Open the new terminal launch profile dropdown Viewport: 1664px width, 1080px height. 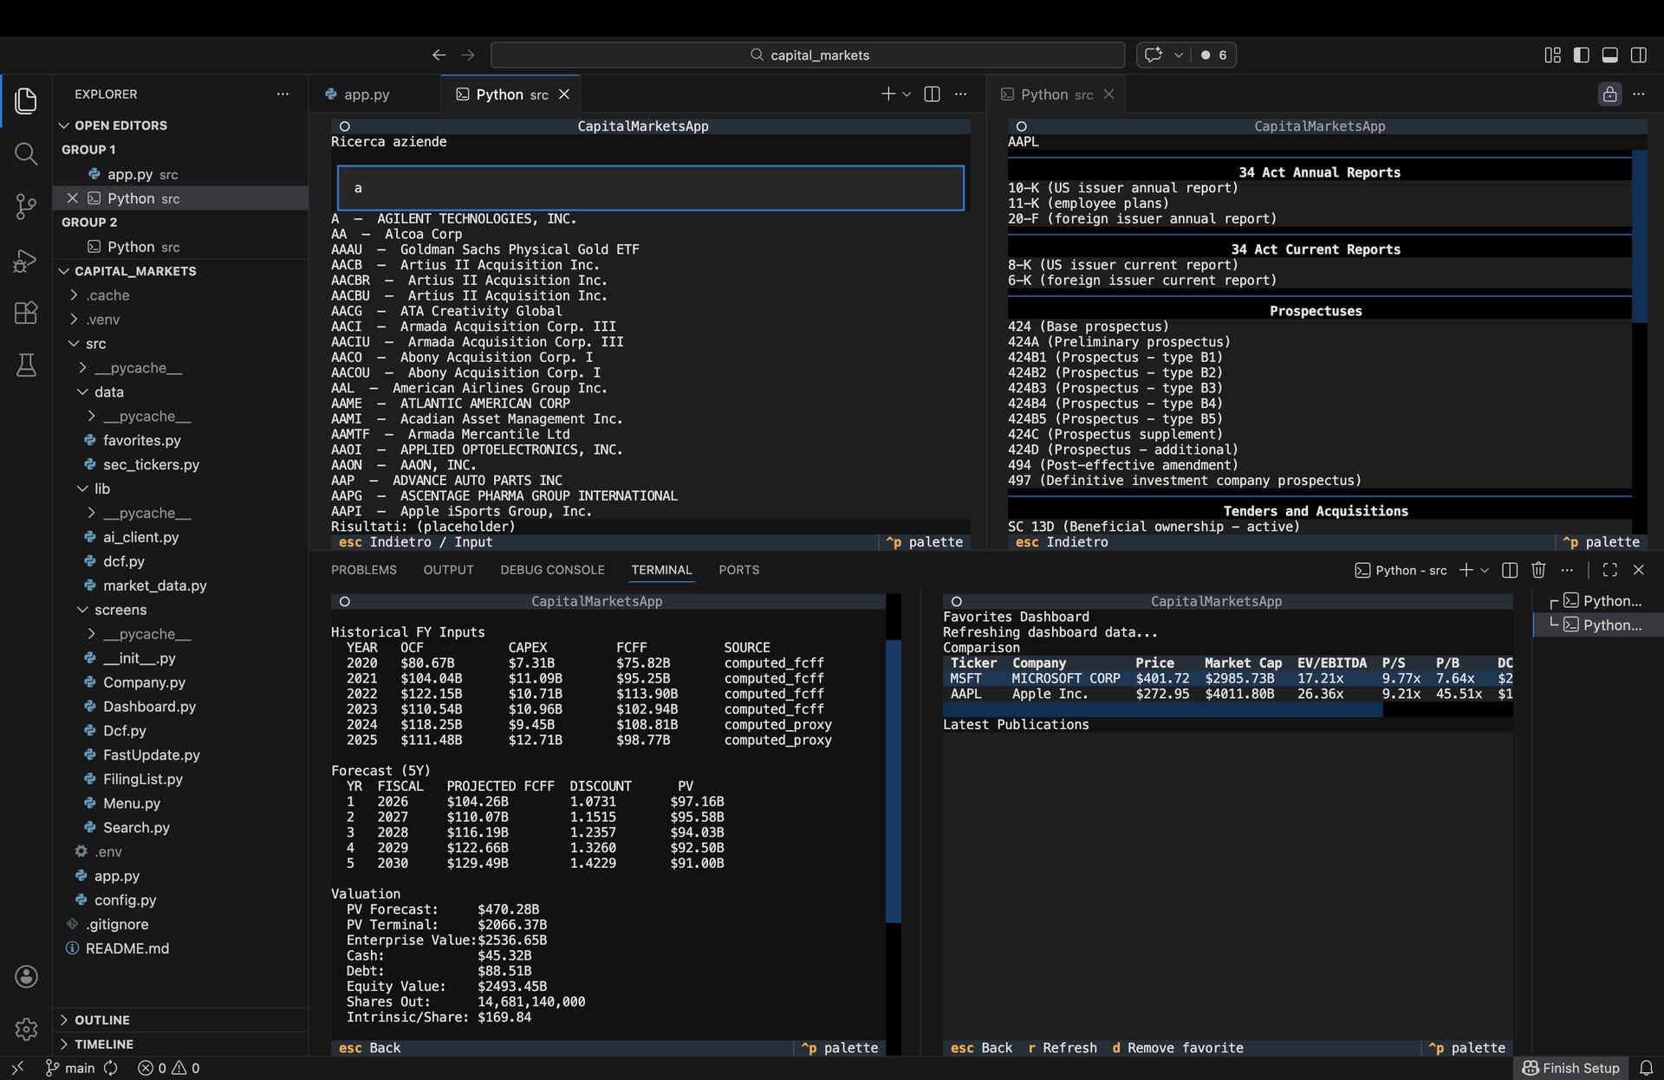[x=1485, y=569]
